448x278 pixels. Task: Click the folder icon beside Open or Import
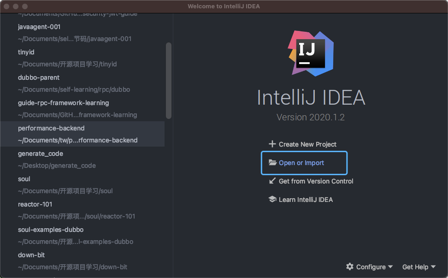click(x=272, y=163)
